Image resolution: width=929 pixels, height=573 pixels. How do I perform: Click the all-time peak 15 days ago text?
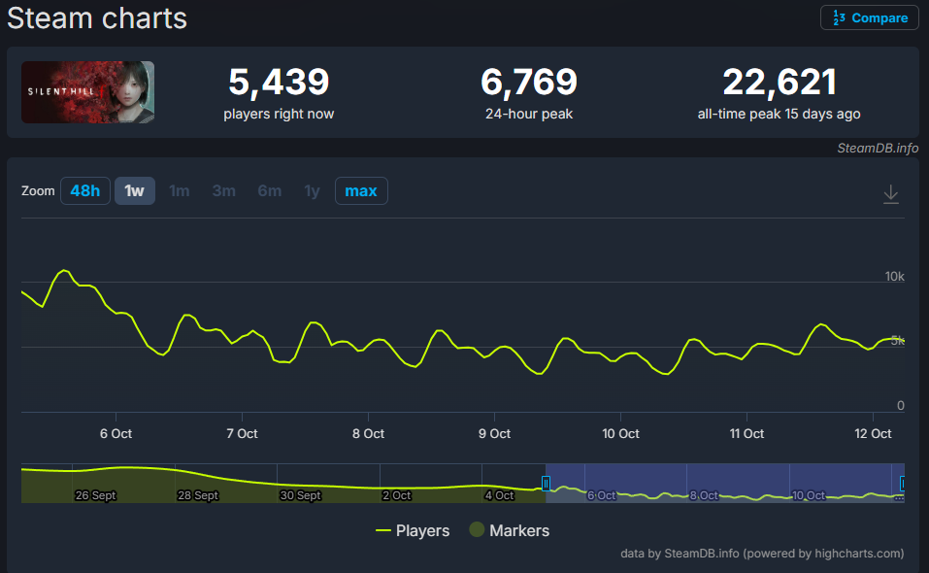coord(780,114)
